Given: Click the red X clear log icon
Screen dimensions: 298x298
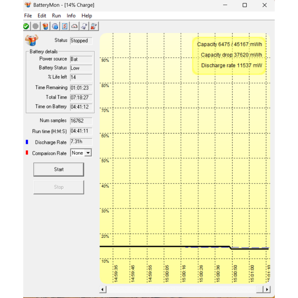Looking at the screenshot, I should click(94, 27).
